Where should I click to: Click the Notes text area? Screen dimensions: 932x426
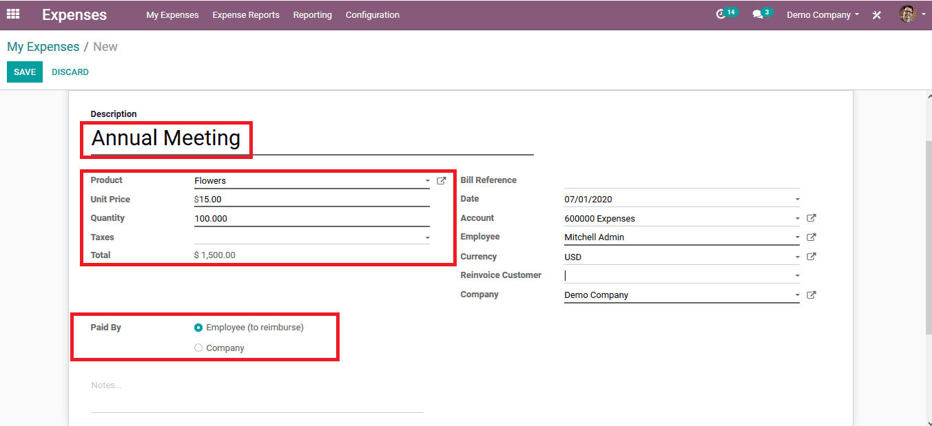click(257, 395)
